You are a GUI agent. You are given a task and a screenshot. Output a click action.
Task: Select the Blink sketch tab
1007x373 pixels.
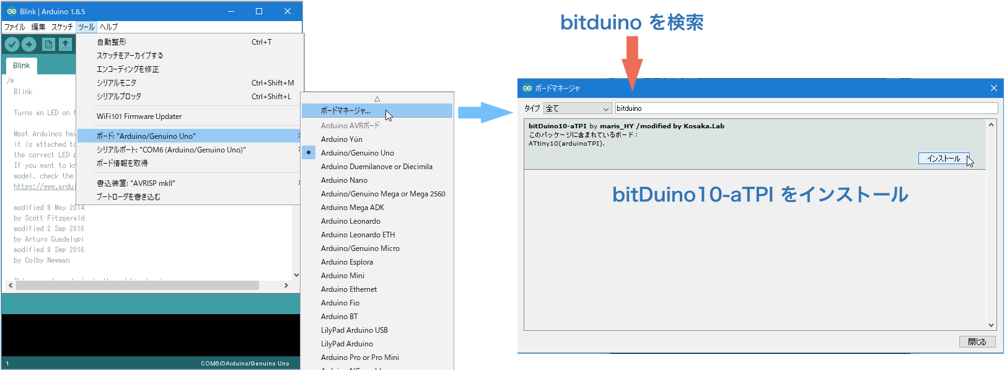tap(22, 66)
